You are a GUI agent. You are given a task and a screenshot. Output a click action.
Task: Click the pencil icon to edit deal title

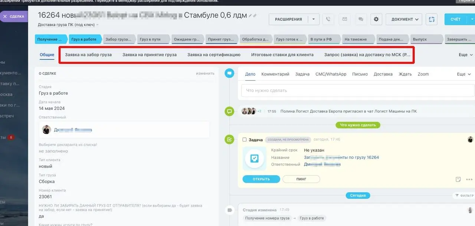250,16
